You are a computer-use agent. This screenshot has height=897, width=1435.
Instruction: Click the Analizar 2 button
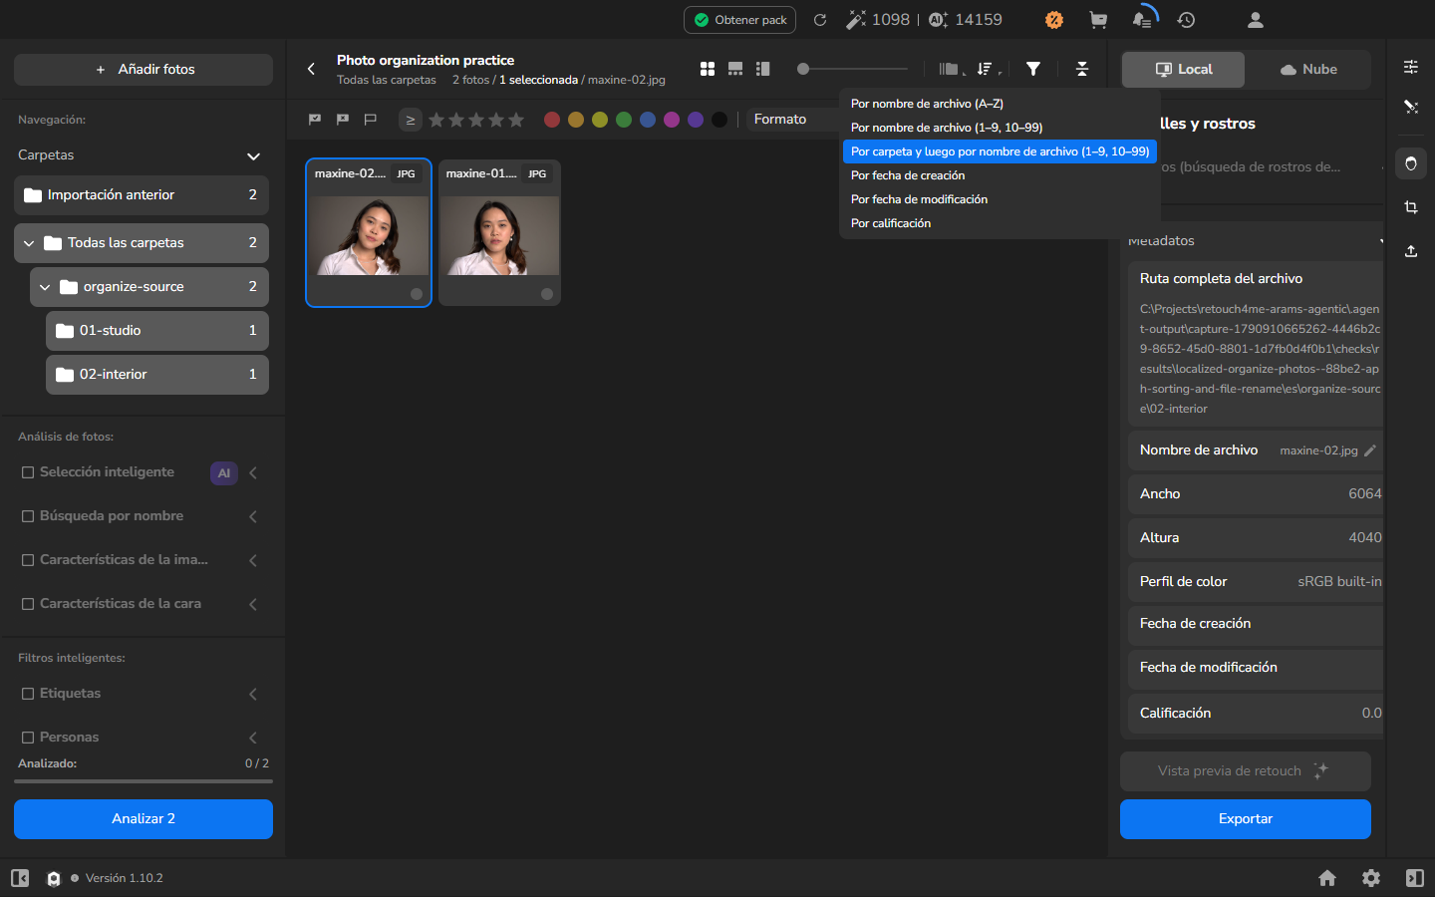click(143, 819)
